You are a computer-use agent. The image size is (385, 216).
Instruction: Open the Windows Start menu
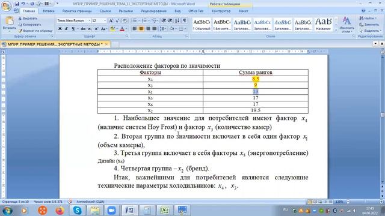(7, 211)
